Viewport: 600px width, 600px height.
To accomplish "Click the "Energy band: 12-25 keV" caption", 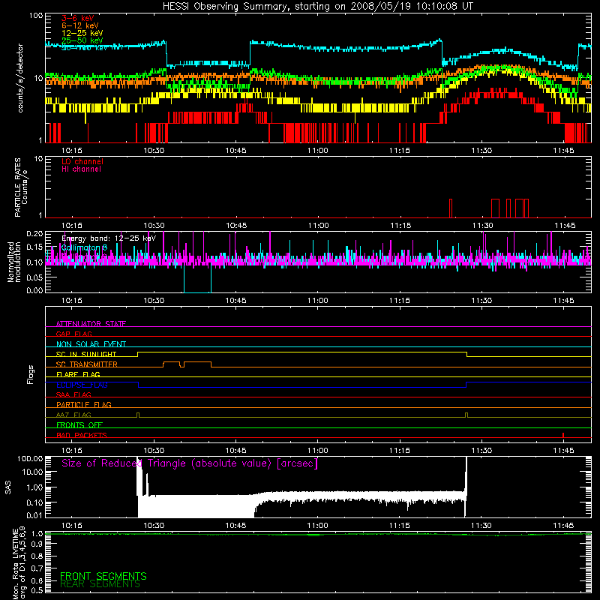I will pos(109,238).
